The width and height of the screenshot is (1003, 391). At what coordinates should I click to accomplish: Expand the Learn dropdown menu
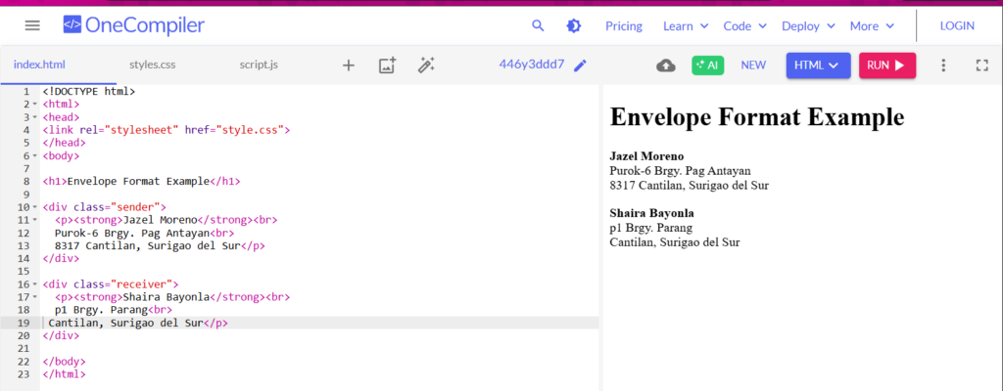(685, 25)
